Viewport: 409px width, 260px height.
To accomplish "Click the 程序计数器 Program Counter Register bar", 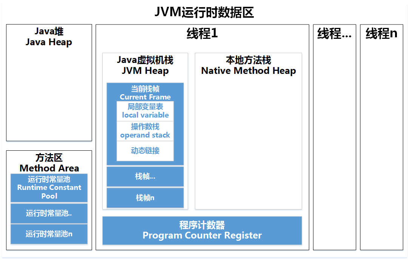I will coord(202,231).
